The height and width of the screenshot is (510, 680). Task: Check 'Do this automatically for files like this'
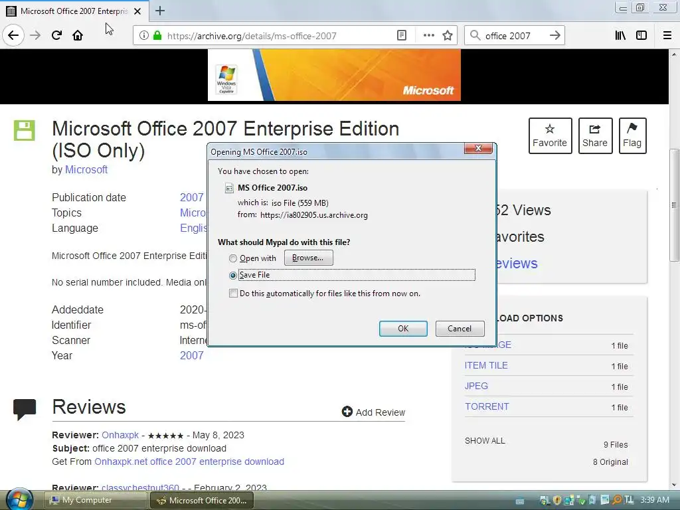tap(233, 293)
